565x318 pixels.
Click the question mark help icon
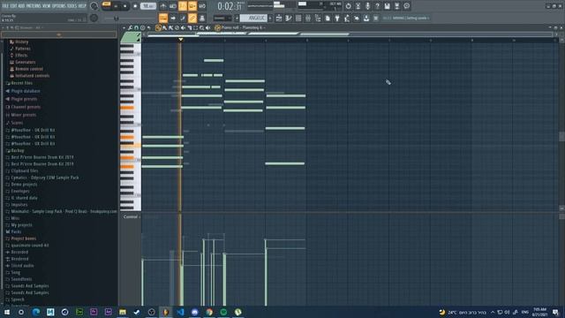377,6
